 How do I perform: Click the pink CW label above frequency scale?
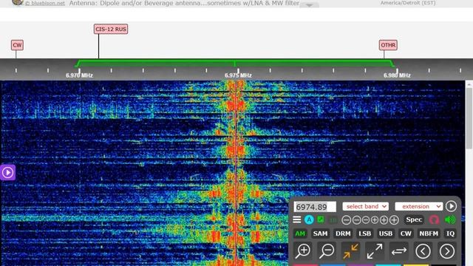[17, 45]
